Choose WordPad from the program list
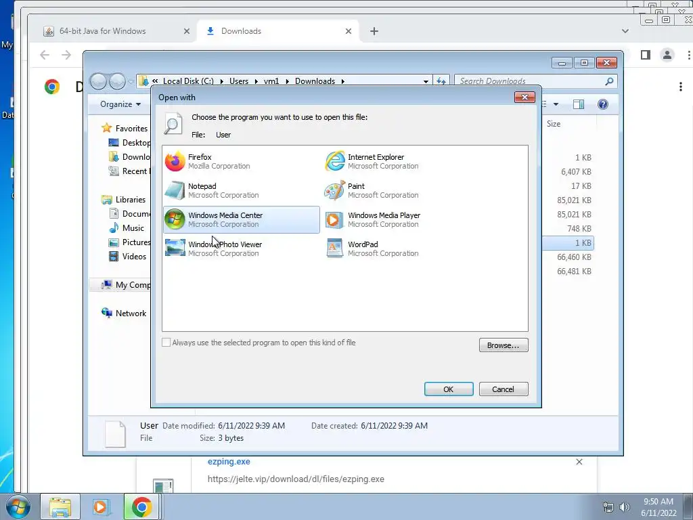This screenshot has width=693, height=520. (401, 248)
